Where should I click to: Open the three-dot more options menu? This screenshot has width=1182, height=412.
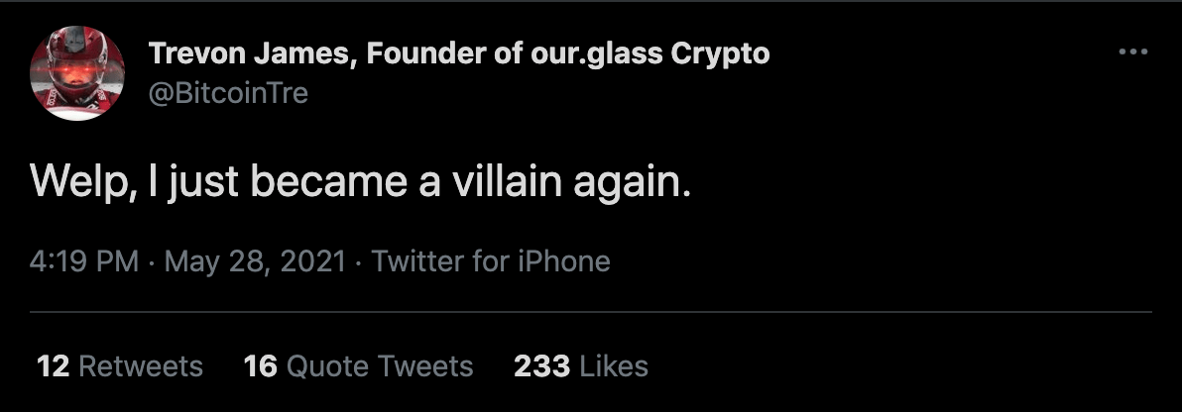[x=1131, y=52]
